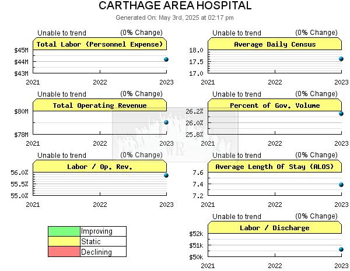Click 'Unable to trend' above Labor / Op. Rev.
Screen dimensions: 350x271
point(62,155)
